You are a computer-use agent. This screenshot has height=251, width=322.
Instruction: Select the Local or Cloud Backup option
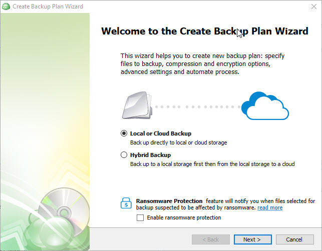click(124, 133)
